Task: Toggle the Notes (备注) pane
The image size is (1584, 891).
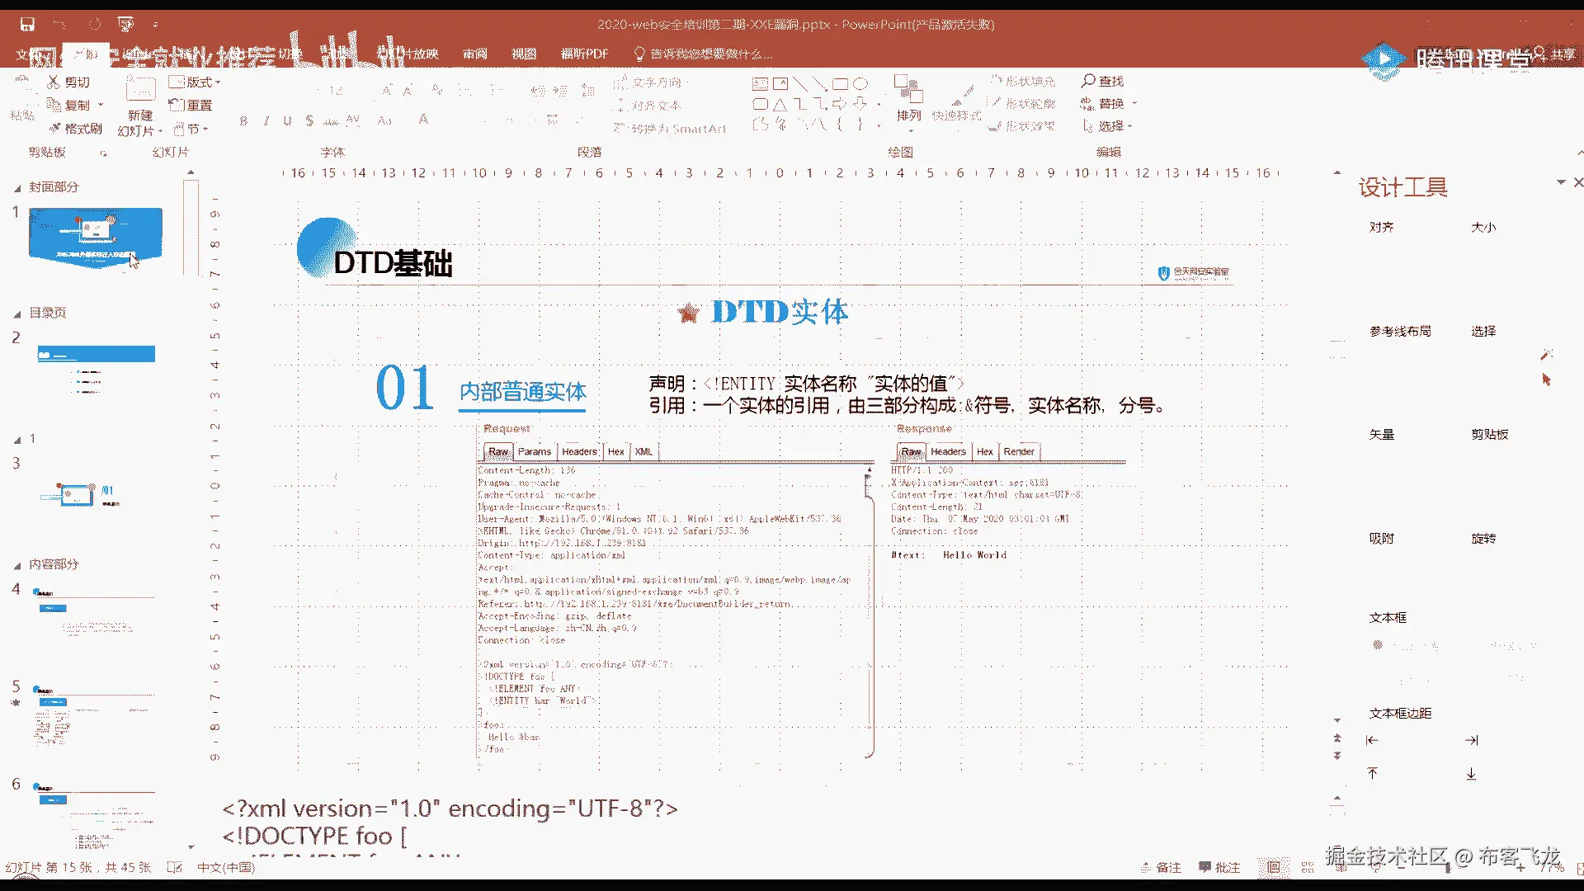Action: (x=1161, y=867)
